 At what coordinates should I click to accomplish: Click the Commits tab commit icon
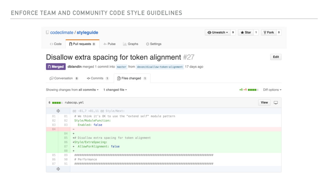(88, 79)
